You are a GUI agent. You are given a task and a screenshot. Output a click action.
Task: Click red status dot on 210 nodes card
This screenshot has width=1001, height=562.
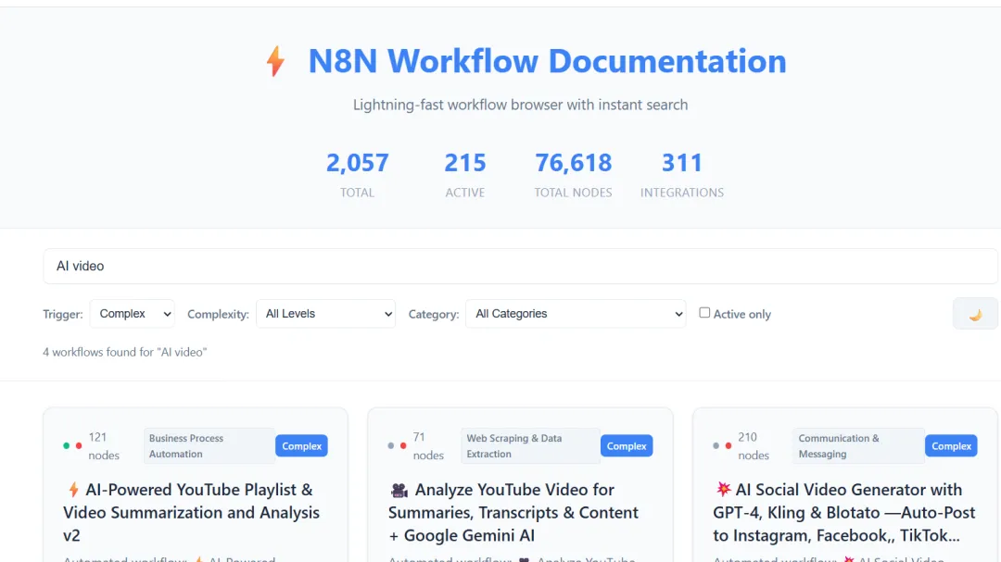(x=729, y=445)
